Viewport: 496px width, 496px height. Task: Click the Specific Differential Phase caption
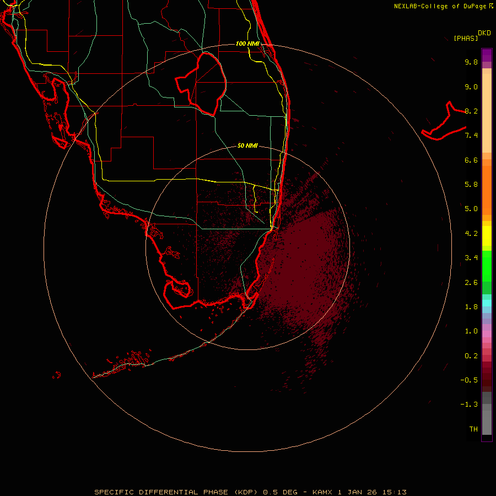click(x=250, y=492)
